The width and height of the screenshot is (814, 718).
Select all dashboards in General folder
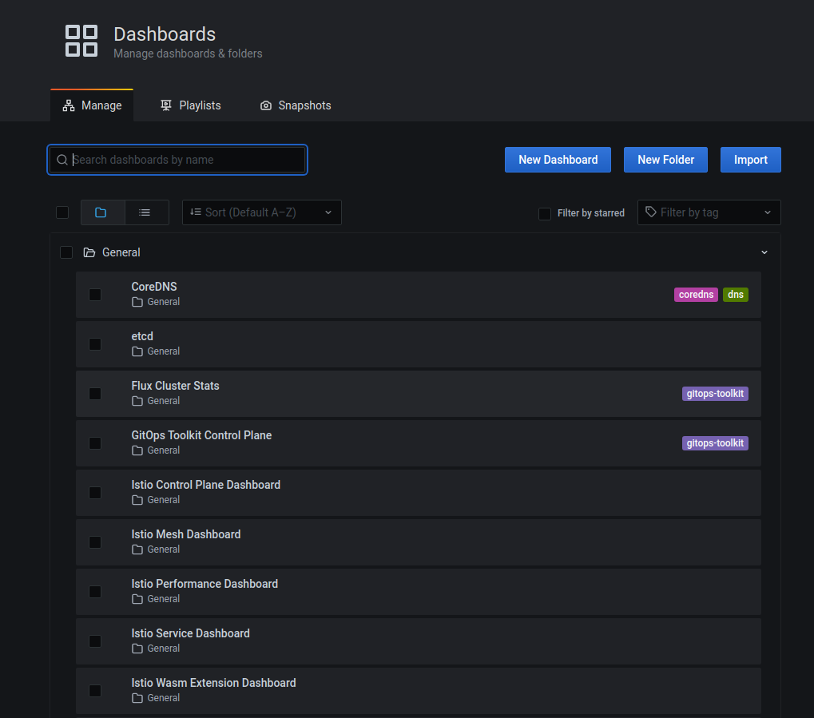coord(66,252)
